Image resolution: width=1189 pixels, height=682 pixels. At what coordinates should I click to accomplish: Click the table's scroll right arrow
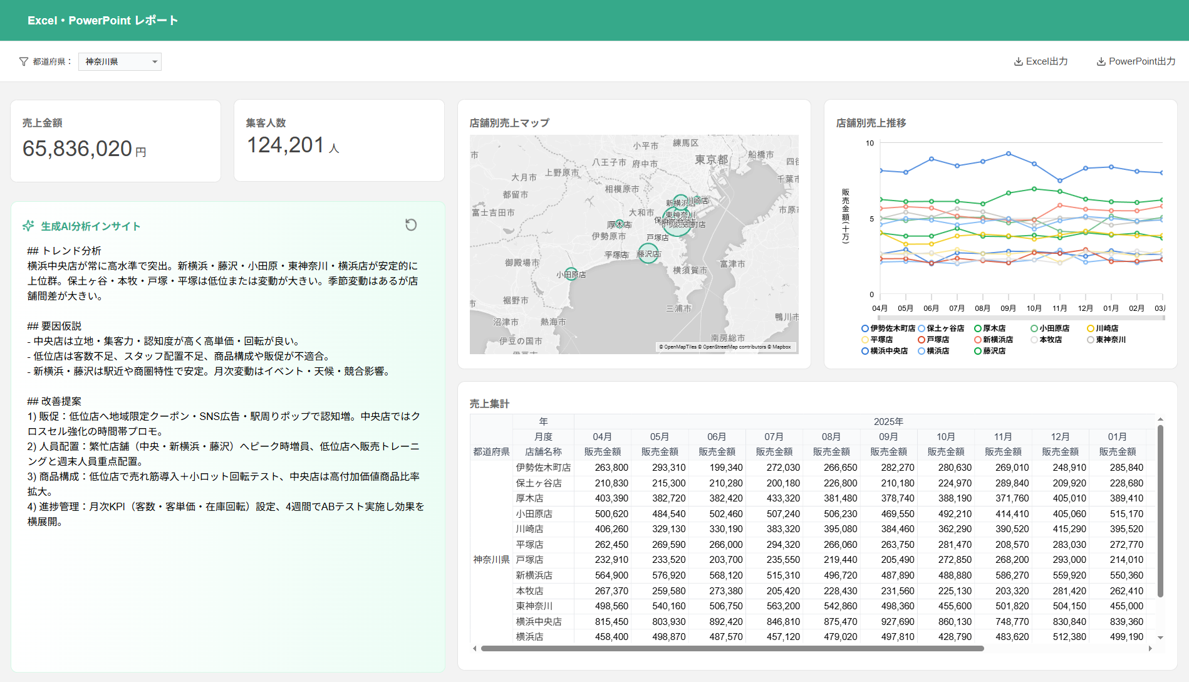click(1150, 649)
